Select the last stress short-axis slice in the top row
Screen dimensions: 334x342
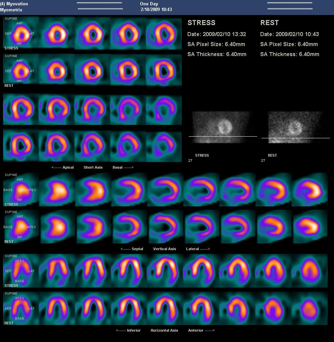(x=164, y=33)
